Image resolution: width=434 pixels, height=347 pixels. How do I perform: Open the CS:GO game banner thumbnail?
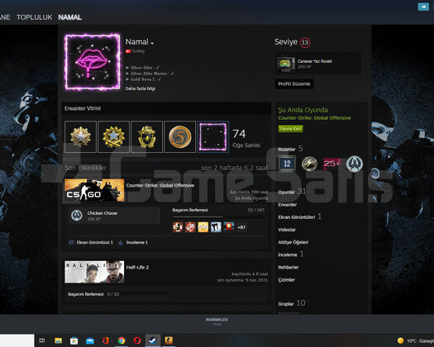coord(94,190)
